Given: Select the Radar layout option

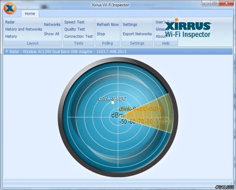Looking at the screenshot, I should coord(10,22).
